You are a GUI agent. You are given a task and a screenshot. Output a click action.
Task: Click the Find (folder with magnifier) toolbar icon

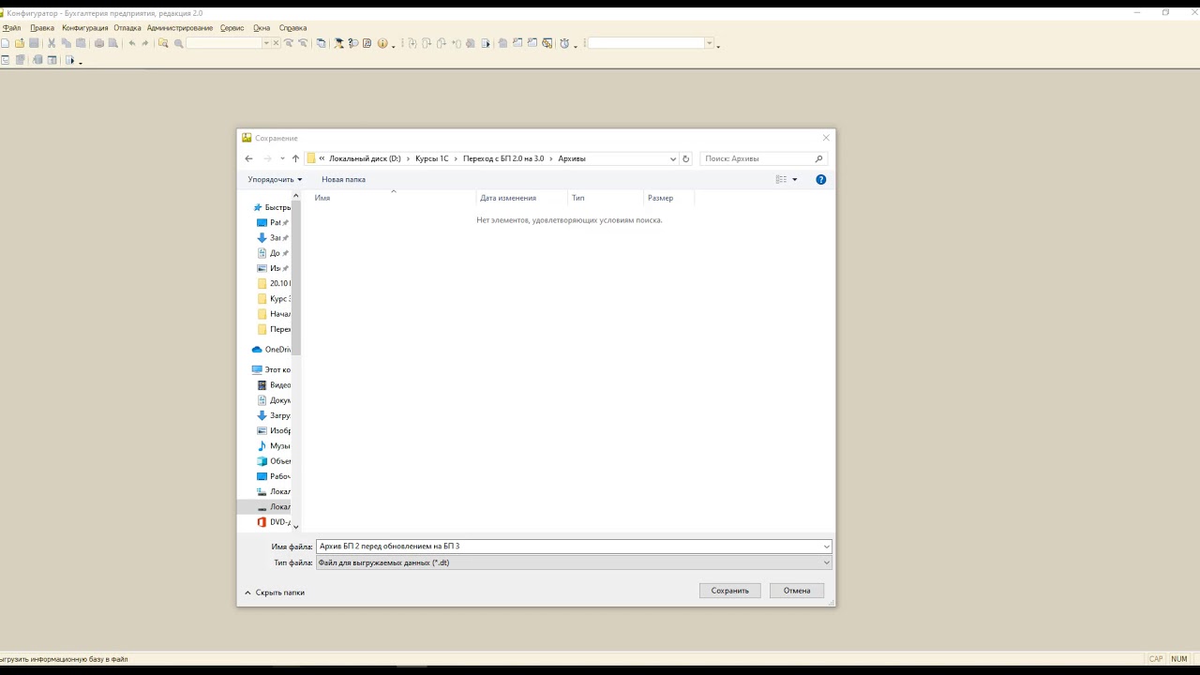(163, 43)
